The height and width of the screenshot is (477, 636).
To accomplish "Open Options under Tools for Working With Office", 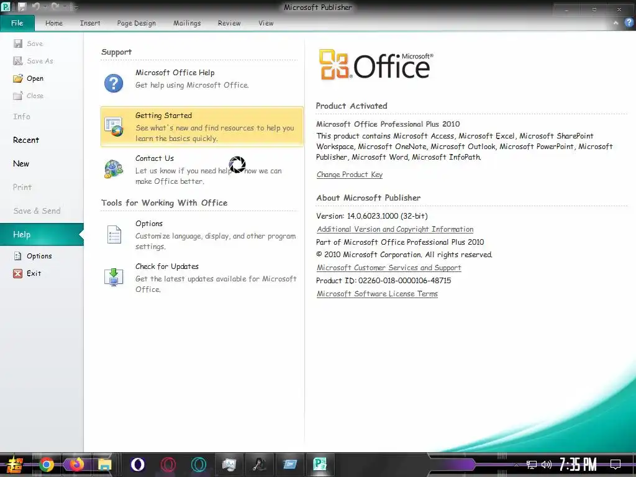I will (202, 234).
